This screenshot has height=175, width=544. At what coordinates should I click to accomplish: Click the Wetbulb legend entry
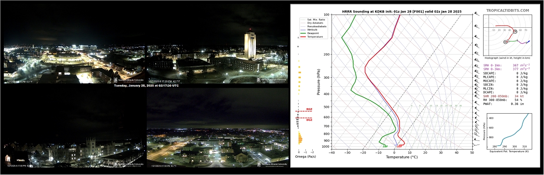(312, 30)
